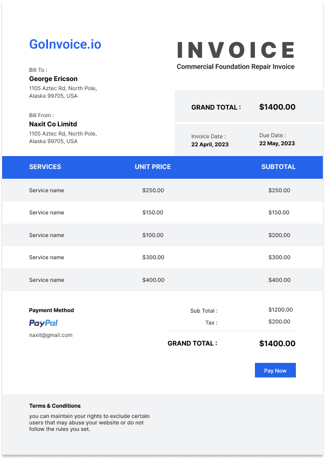Select the INVOICE title text
The width and height of the screenshot is (325, 459).
click(x=236, y=50)
